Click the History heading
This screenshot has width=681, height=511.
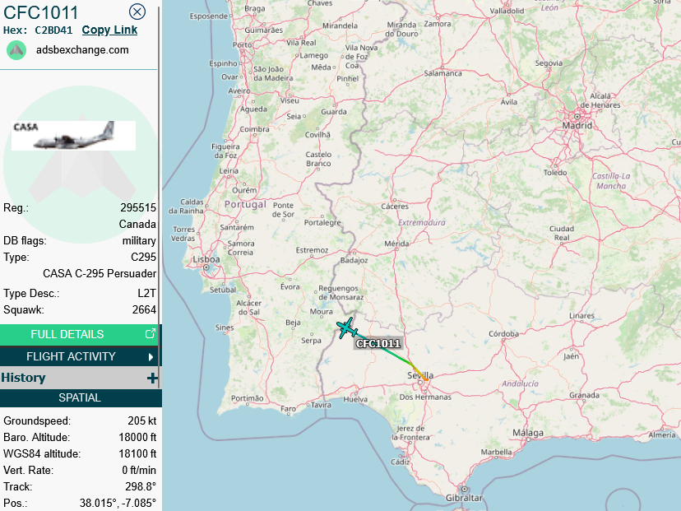[24, 378]
